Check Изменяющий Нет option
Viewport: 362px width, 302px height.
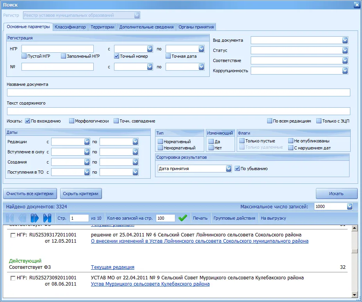point(211,147)
